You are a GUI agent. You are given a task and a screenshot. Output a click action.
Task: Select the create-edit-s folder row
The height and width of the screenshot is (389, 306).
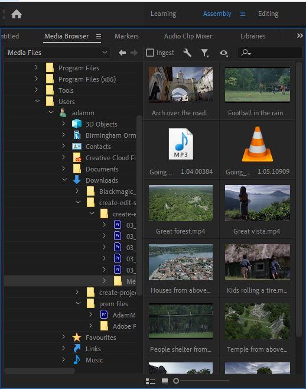pos(111,203)
